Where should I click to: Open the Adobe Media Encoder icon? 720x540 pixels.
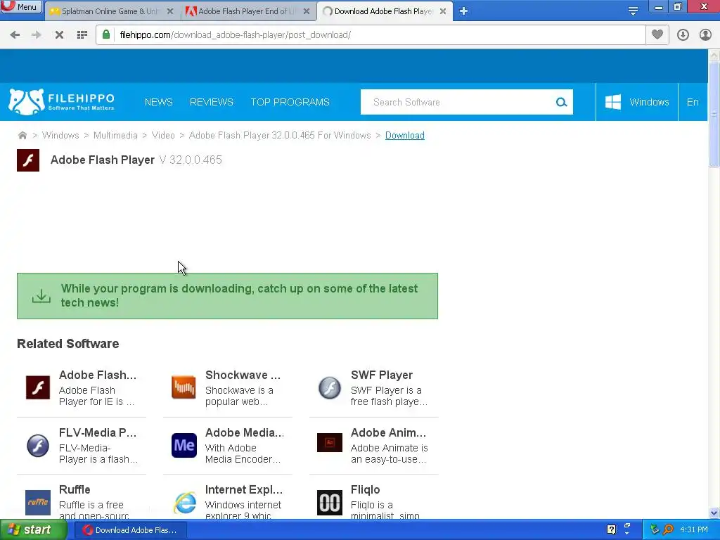184,445
